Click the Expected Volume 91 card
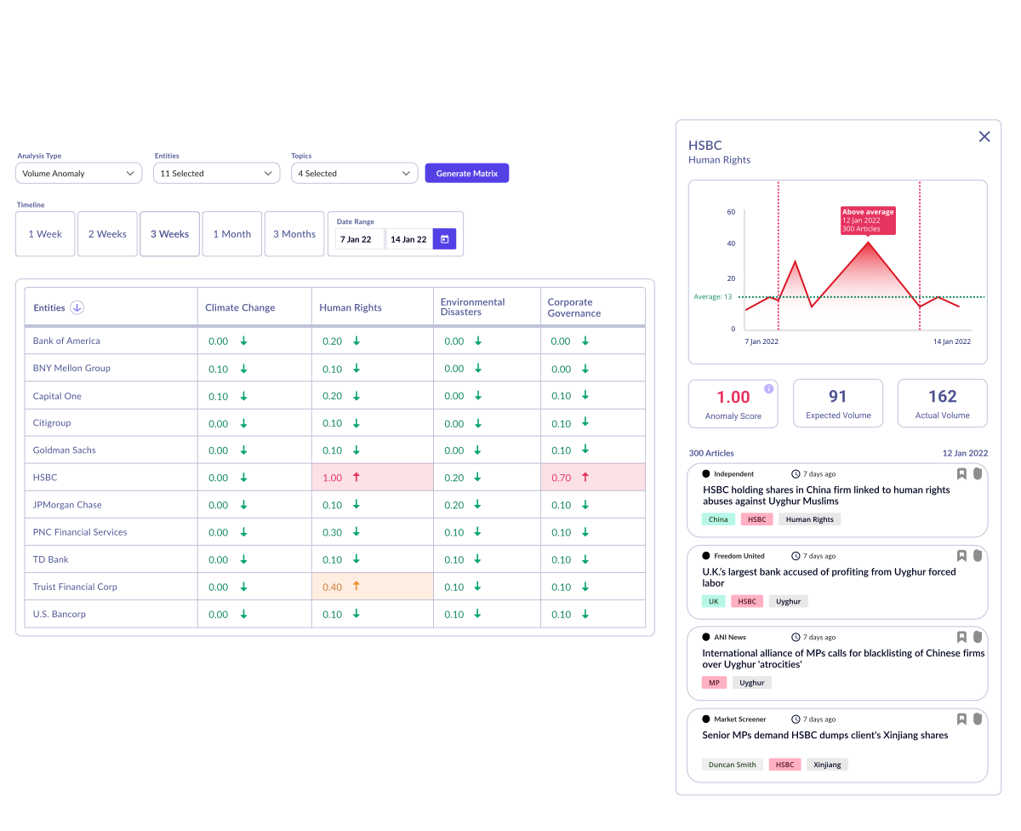1021x831 pixels. pos(838,403)
